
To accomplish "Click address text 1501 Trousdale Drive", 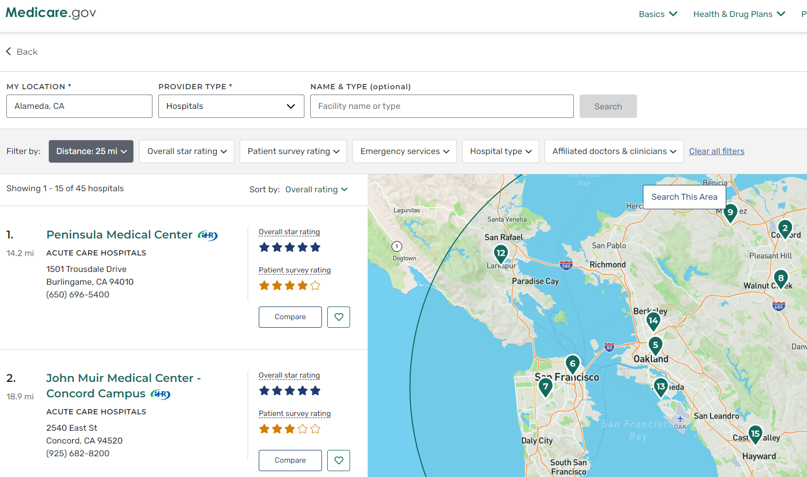I will (86, 269).
